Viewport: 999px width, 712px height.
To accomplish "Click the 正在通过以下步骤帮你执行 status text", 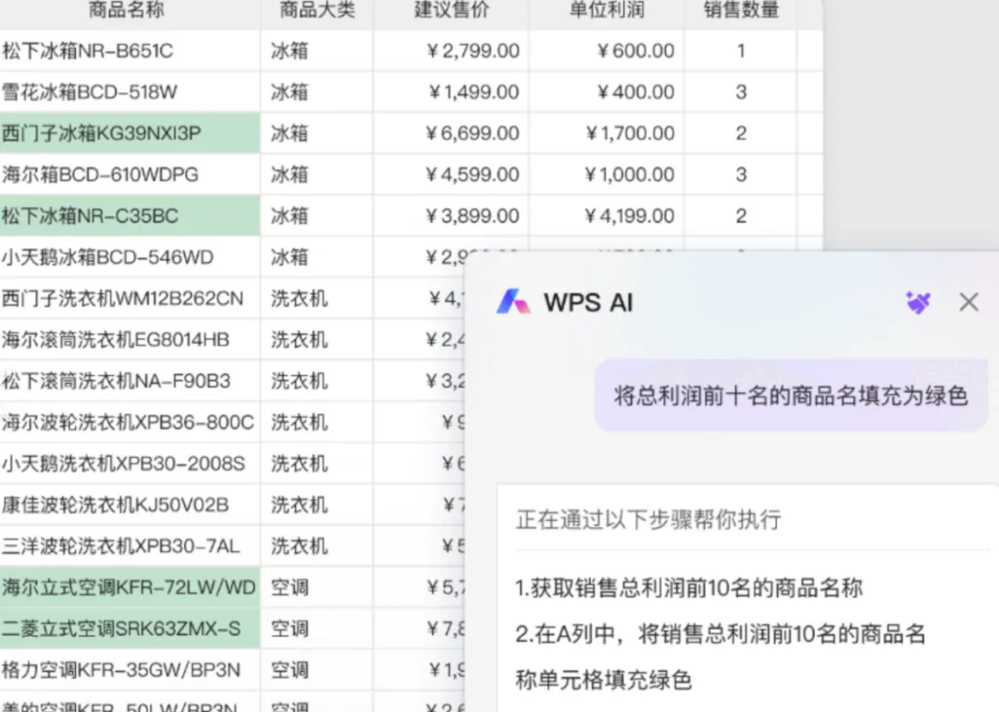I will coord(648,520).
